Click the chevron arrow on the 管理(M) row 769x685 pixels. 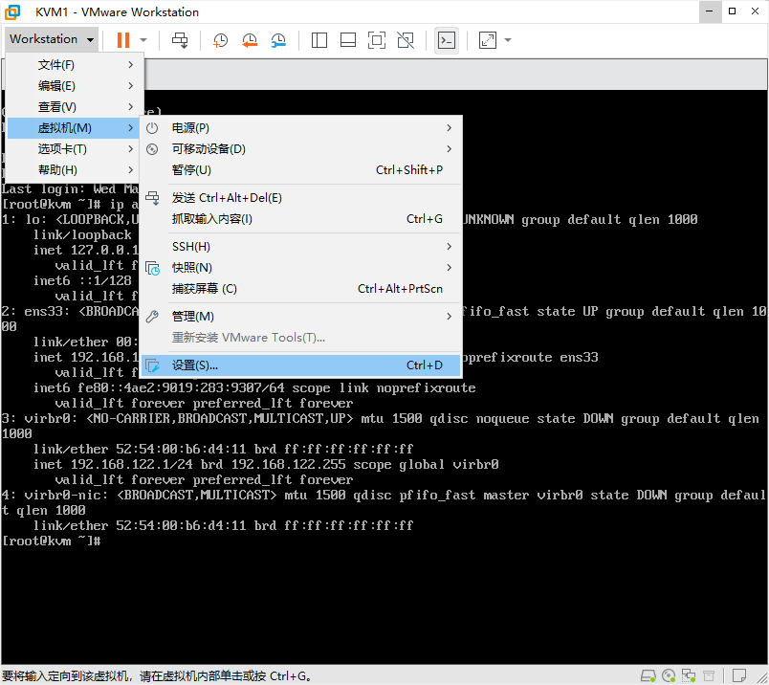point(450,317)
